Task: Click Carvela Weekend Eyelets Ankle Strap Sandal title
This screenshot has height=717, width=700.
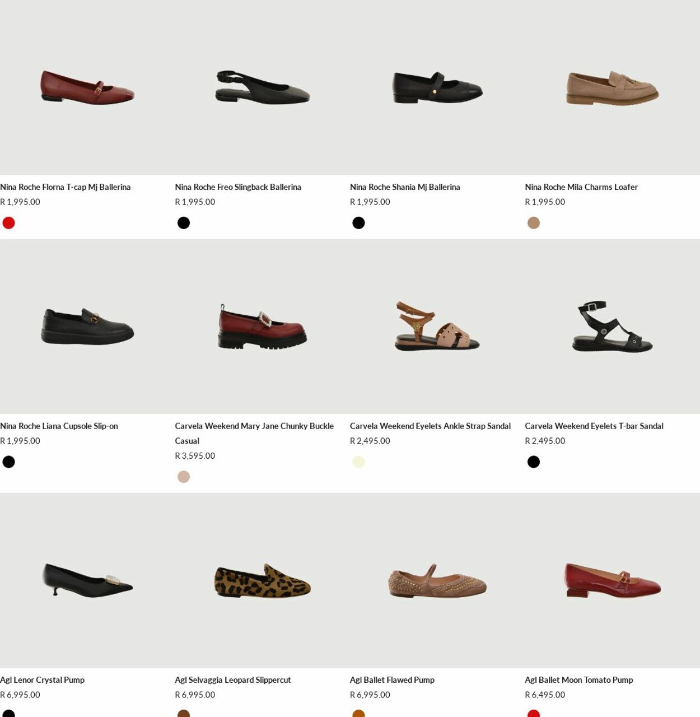Action: (x=430, y=426)
